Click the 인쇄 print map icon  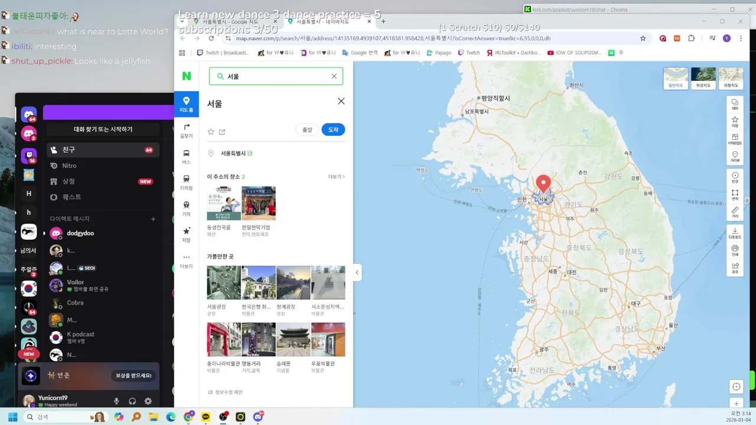point(735,251)
